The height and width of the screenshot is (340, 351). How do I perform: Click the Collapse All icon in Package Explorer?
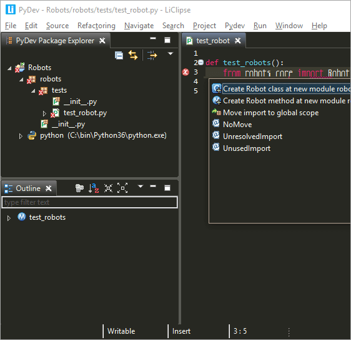click(119, 55)
